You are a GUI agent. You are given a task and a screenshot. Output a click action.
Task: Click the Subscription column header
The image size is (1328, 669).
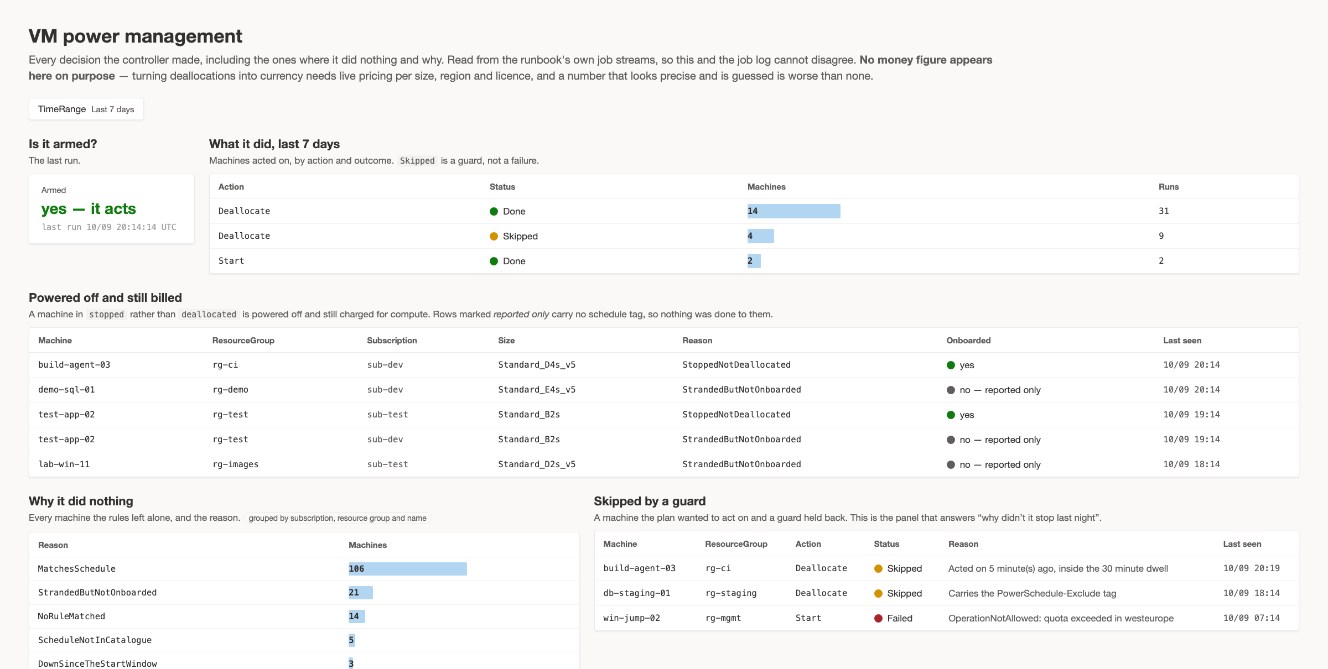(x=392, y=341)
